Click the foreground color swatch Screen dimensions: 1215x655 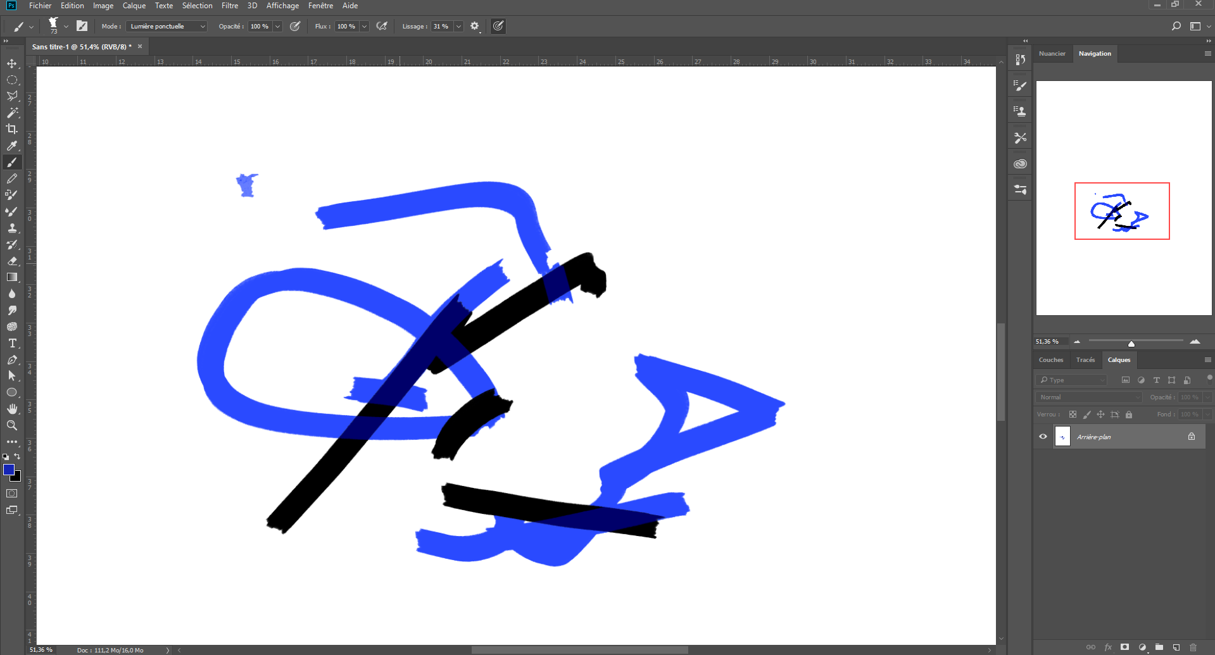pyautogui.click(x=9, y=470)
